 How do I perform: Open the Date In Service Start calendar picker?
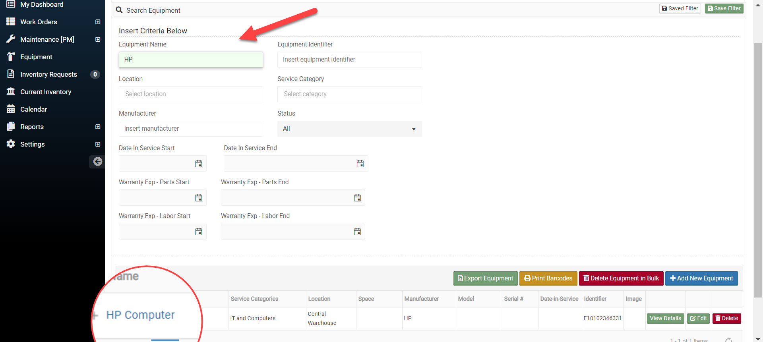199,164
